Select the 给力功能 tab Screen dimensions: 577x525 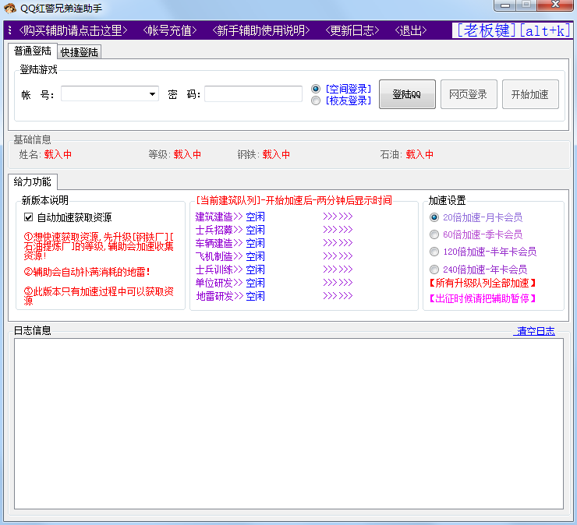(x=33, y=181)
